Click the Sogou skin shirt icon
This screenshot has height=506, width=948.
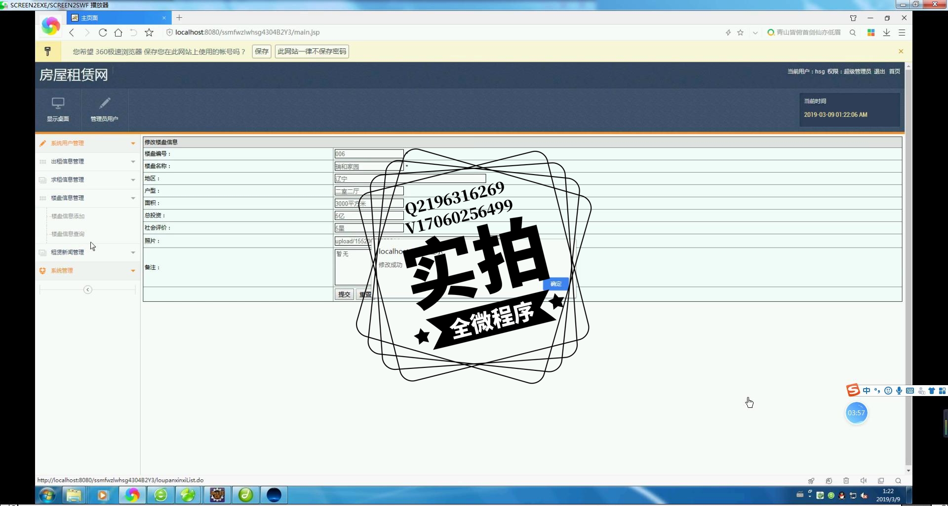click(x=932, y=391)
